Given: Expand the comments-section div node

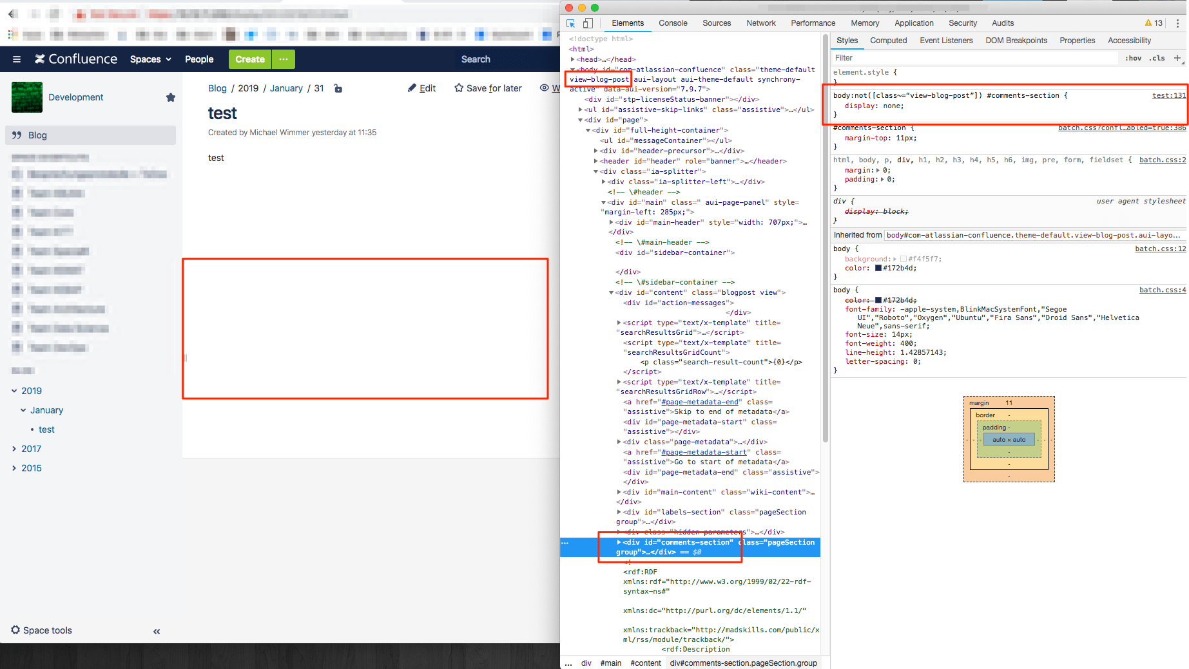Looking at the screenshot, I should [x=619, y=542].
